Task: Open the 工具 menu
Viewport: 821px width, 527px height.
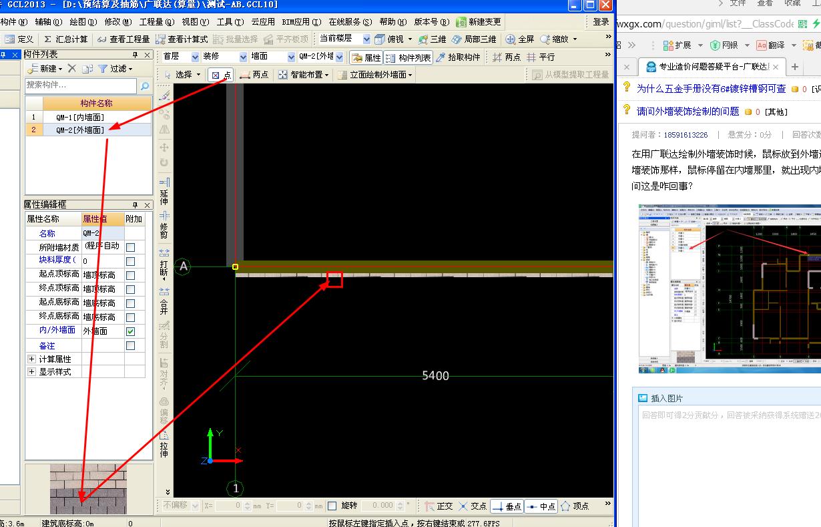Action: [230, 22]
